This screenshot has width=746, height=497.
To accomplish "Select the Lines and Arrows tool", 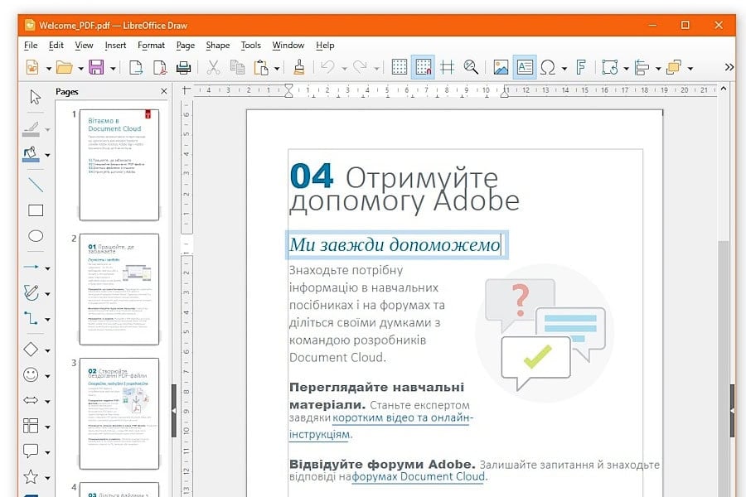I will pos(31,268).
